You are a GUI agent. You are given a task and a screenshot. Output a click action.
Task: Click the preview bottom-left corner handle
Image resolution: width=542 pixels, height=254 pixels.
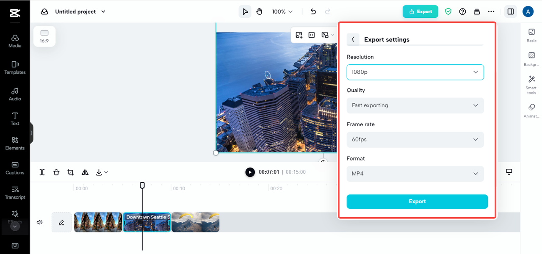(216, 153)
